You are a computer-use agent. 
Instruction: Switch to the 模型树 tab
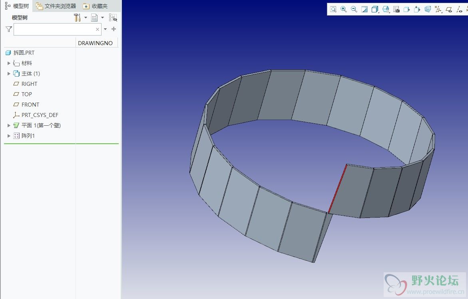pyautogui.click(x=17, y=6)
